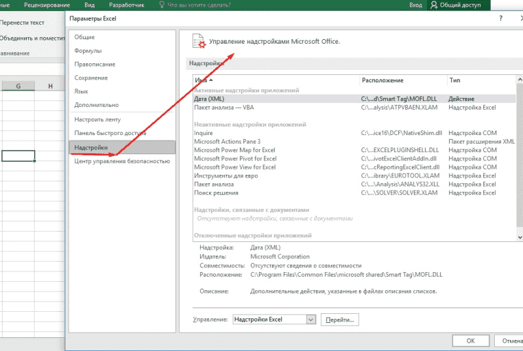Click the help question mark in dialog
523x351 pixels.
click(501, 18)
